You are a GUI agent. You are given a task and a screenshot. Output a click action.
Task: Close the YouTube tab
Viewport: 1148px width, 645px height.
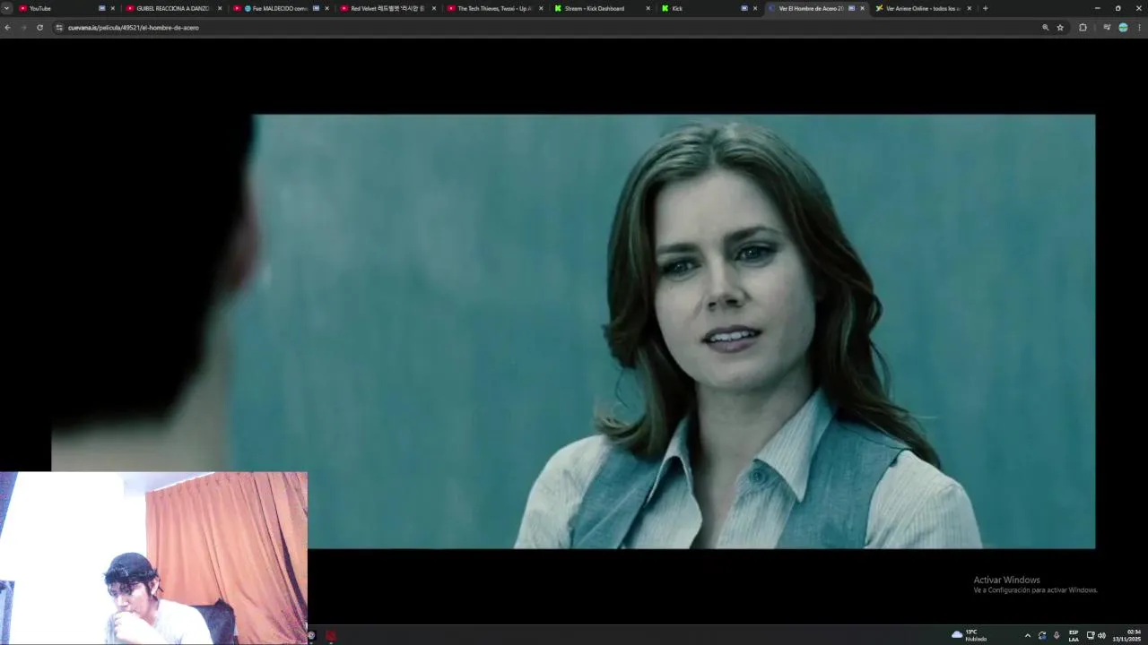113,8
